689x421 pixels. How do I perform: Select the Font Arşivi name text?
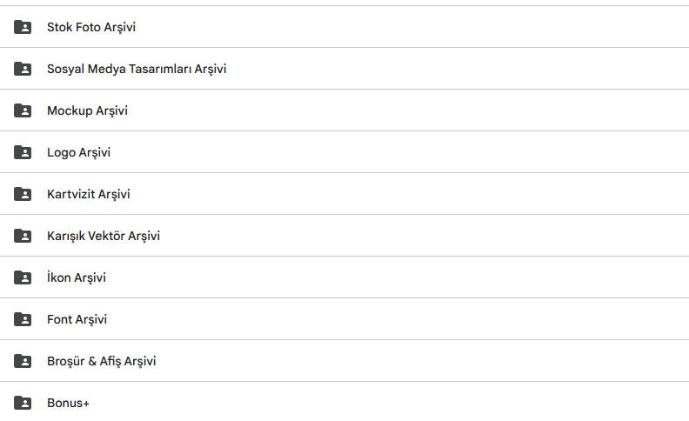click(77, 319)
